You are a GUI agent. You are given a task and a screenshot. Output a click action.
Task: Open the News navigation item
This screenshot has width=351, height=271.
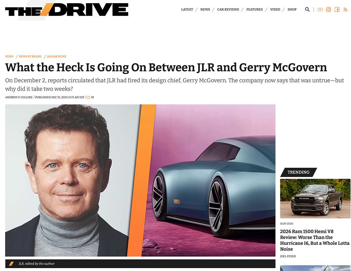tap(205, 9)
